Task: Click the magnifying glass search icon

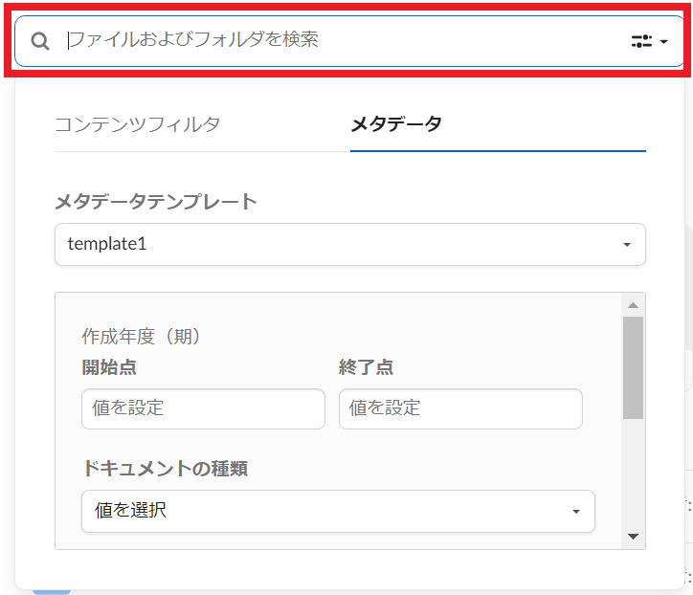Action: [x=40, y=41]
